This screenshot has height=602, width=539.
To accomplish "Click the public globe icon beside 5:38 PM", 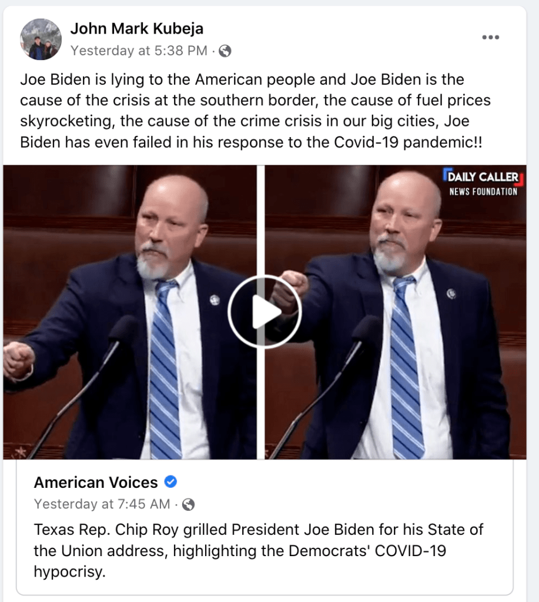I will coord(225,51).
